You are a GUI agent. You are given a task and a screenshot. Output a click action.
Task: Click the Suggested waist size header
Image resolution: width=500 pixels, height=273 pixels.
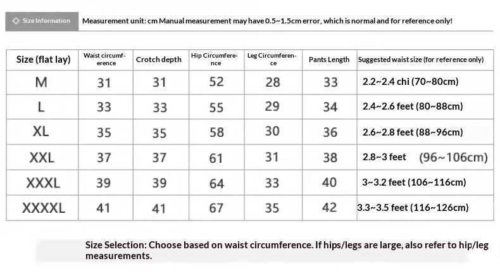(x=421, y=60)
